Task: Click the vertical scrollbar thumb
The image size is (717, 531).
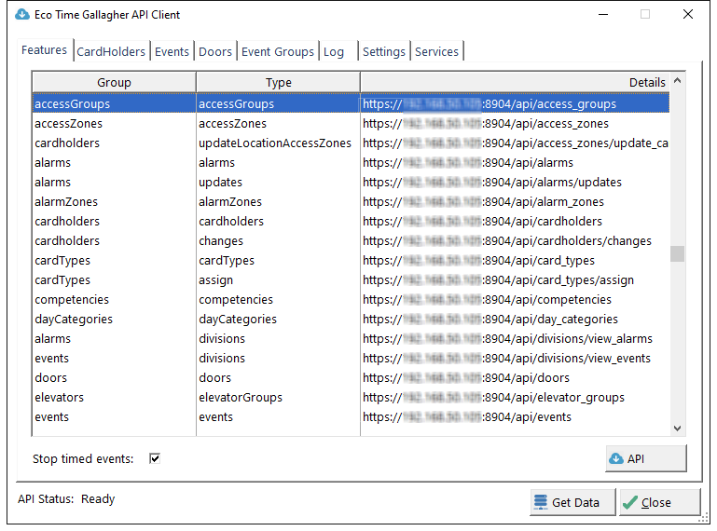Action: tap(678, 253)
